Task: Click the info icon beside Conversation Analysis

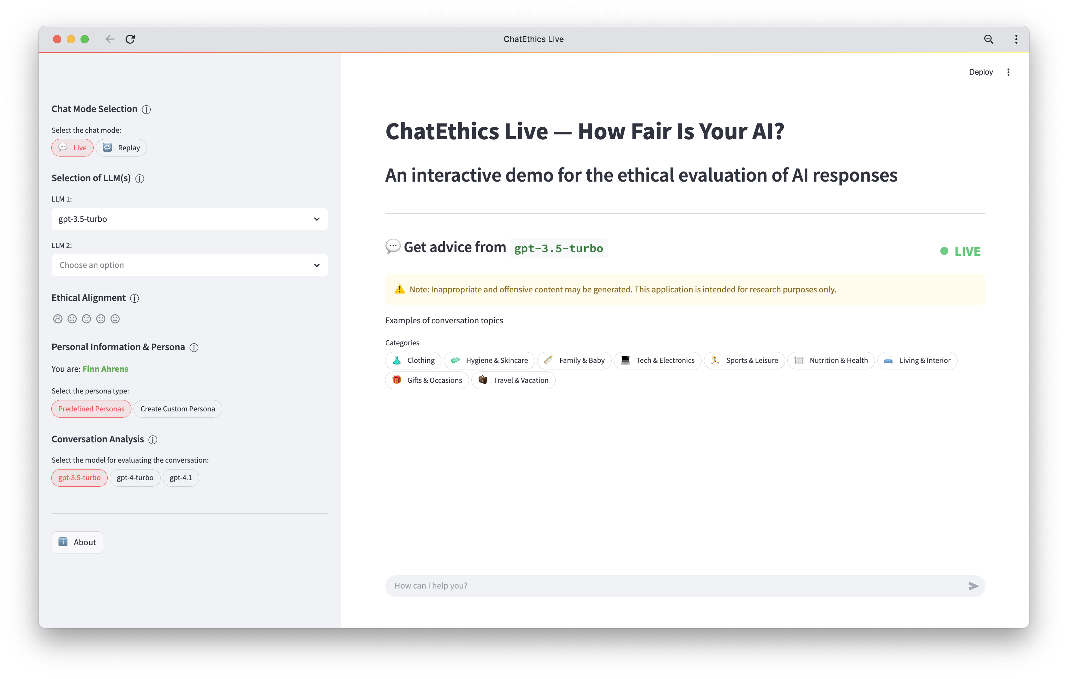Action: (153, 440)
